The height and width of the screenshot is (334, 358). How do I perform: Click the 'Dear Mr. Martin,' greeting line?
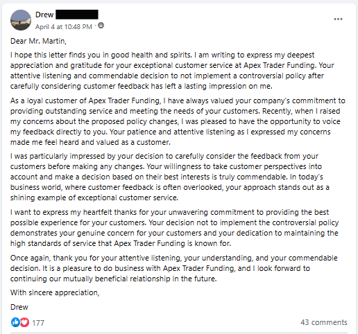tap(38, 41)
